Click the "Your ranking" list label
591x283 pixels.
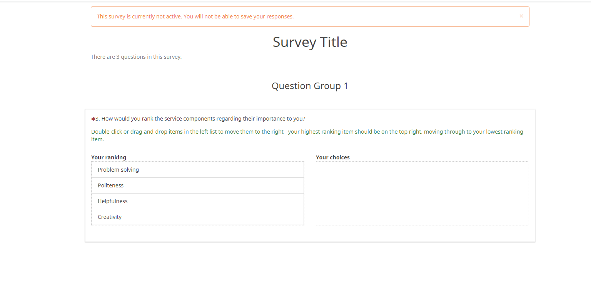pos(109,157)
